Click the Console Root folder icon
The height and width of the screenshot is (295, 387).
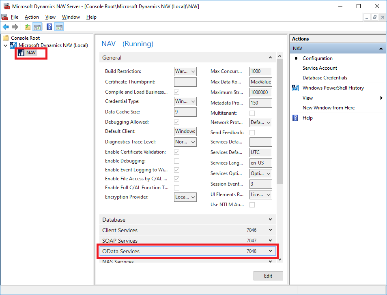(6, 38)
